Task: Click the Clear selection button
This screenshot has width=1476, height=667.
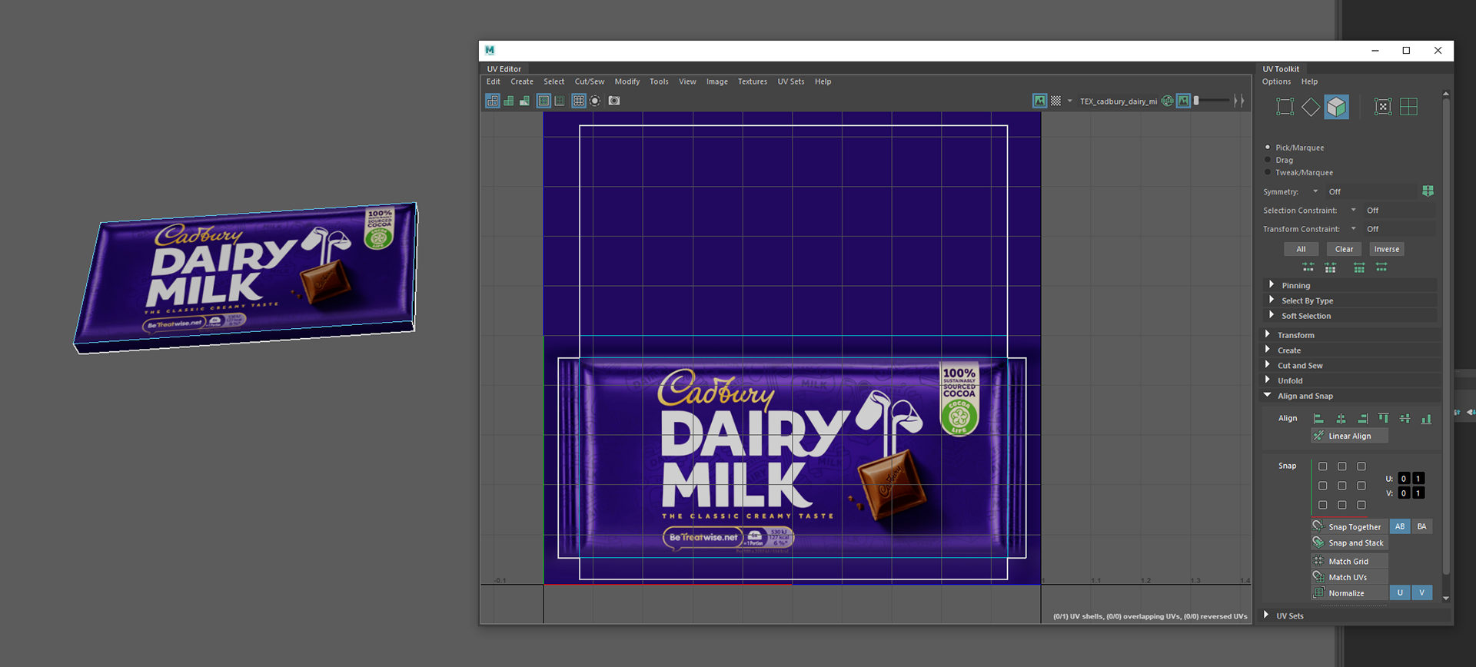Action: 1344,249
